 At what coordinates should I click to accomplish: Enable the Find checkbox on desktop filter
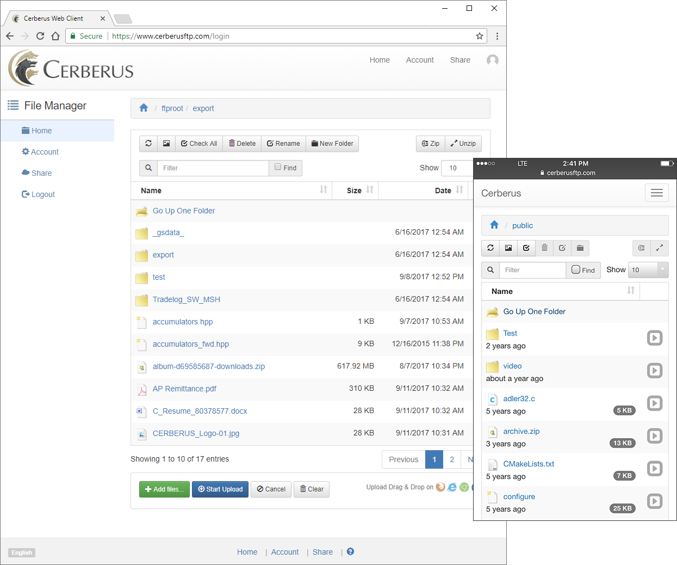tap(278, 167)
